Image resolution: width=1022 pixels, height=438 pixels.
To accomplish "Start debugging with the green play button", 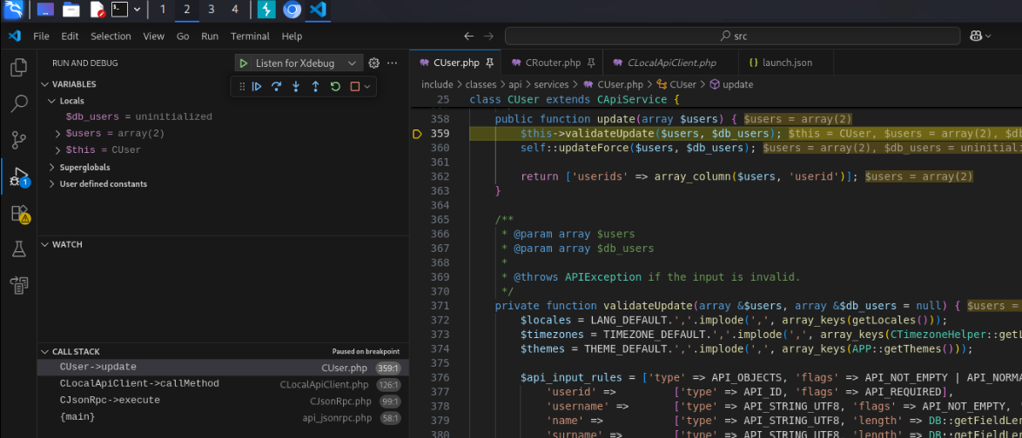I will click(243, 63).
